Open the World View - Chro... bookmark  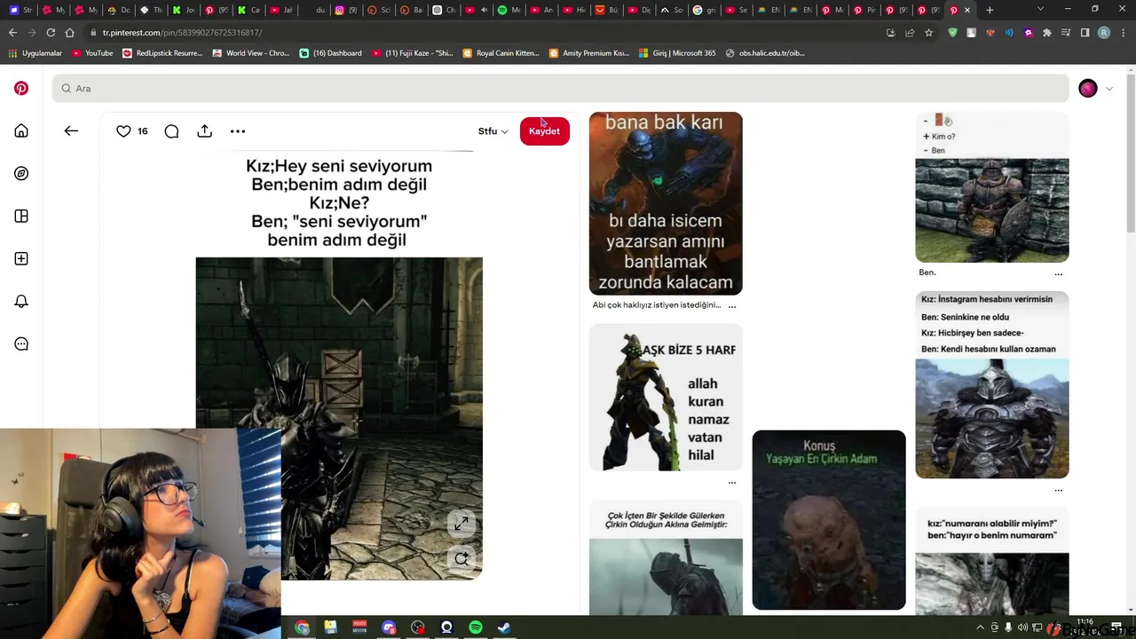pyautogui.click(x=251, y=53)
